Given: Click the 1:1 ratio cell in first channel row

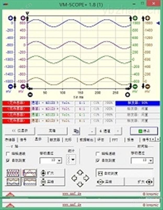Looking at the screenshot, I should [82, 103].
